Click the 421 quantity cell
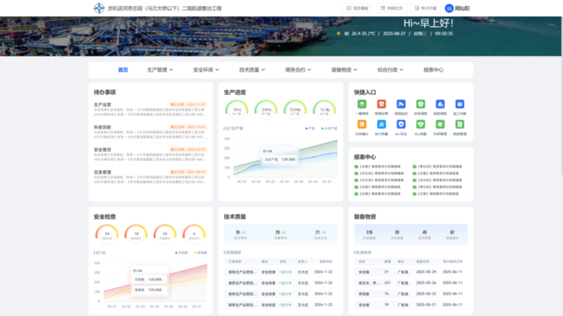Image resolution: width=563 pixels, height=316 pixels. click(387, 283)
